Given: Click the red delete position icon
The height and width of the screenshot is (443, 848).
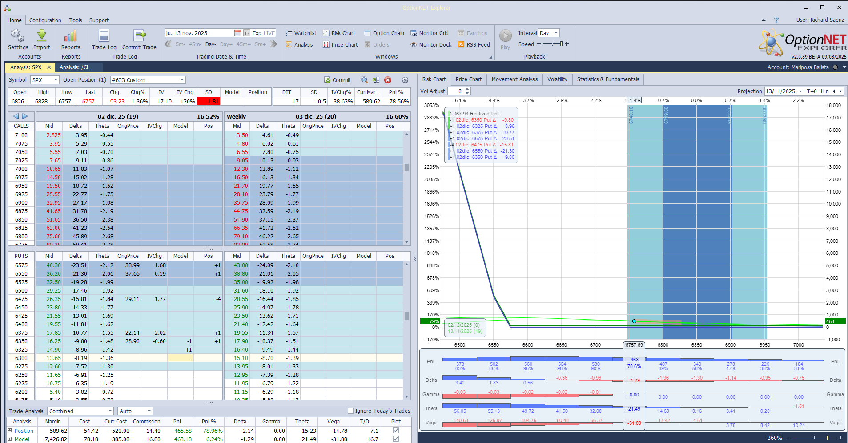Looking at the screenshot, I should point(388,80).
